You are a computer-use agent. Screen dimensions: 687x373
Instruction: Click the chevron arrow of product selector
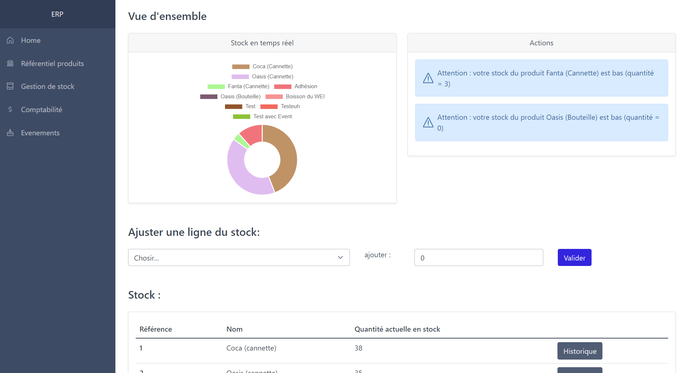[340, 258]
